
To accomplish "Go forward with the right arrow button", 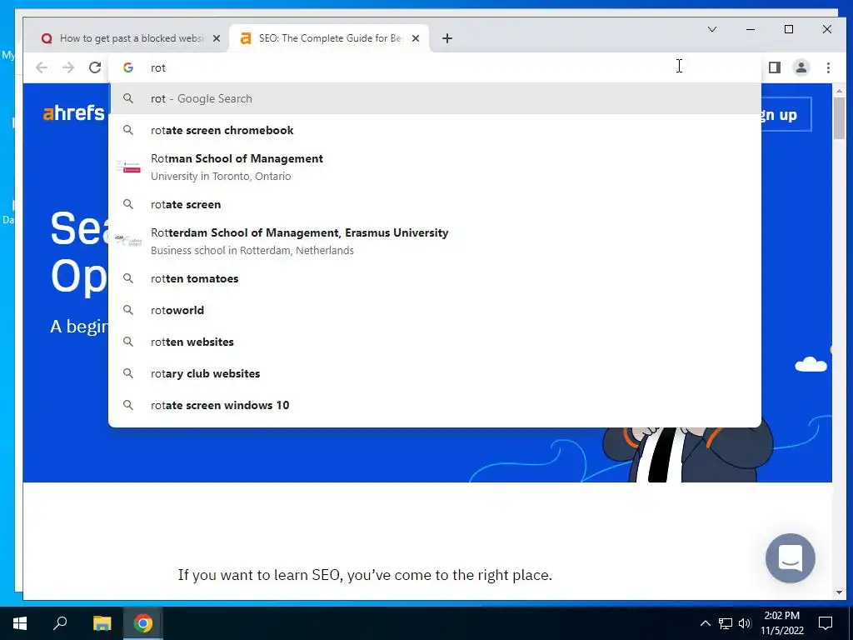I will (x=68, y=67).
